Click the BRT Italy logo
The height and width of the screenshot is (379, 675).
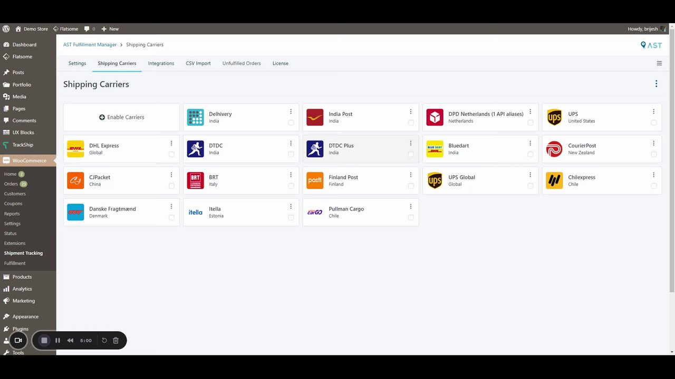click(x=195, y=181)
